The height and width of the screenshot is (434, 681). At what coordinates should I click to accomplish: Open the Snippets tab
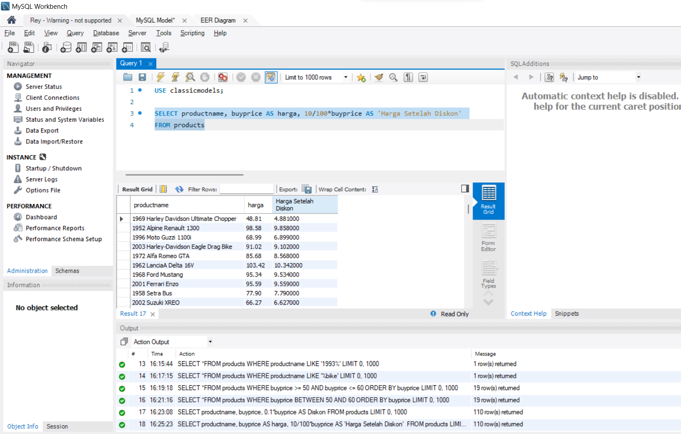[566, 313]
